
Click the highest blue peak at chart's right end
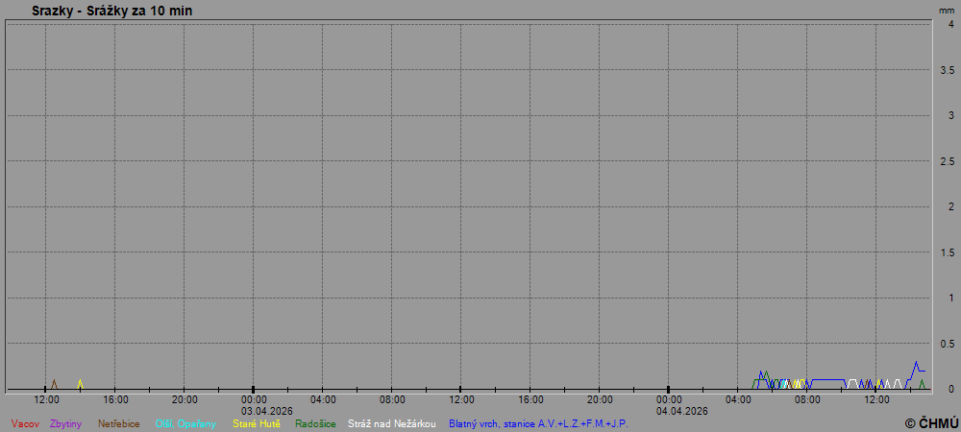[x=916, y=363]
